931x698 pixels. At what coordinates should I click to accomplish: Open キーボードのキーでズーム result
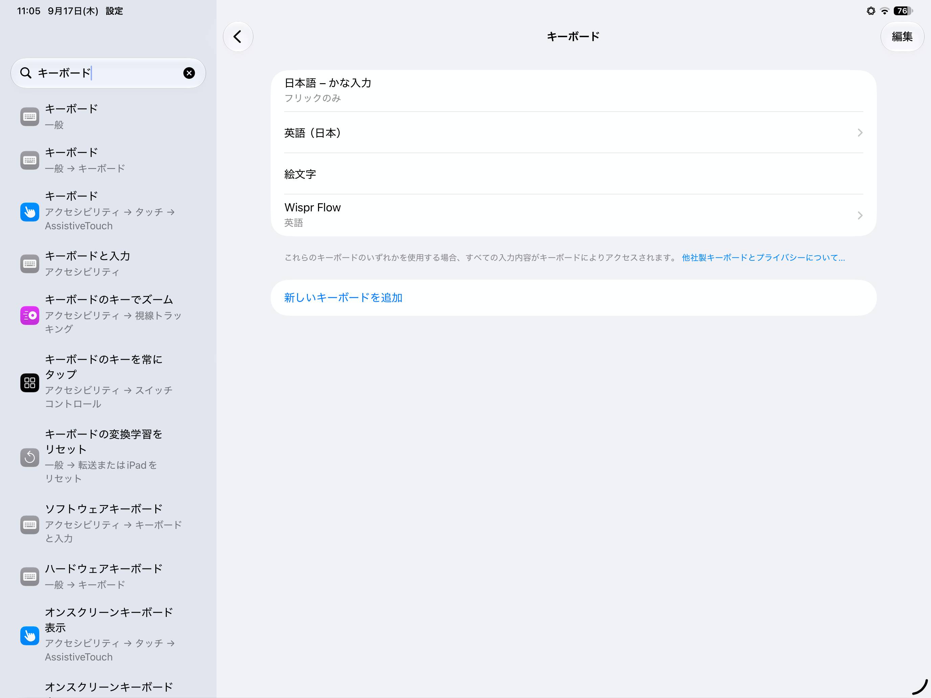108,314
